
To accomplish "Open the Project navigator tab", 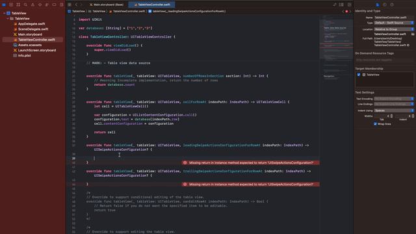I will [x=4, y=5].
